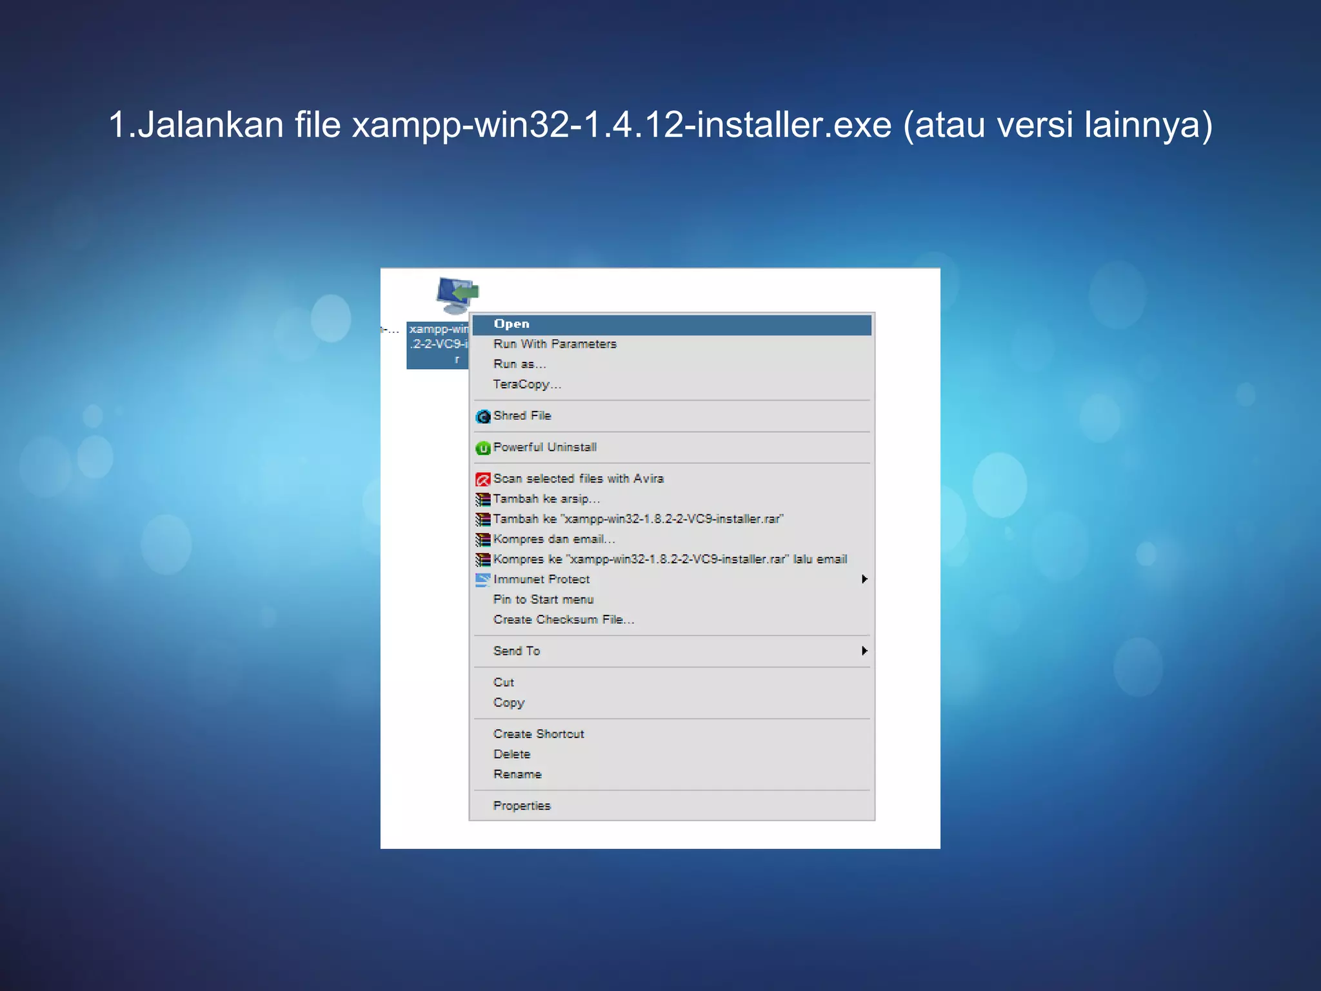Select Kompres dan email... entry

671,539
